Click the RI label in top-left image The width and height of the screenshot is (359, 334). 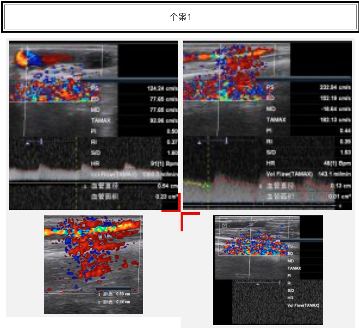click(x=94, y=142)
